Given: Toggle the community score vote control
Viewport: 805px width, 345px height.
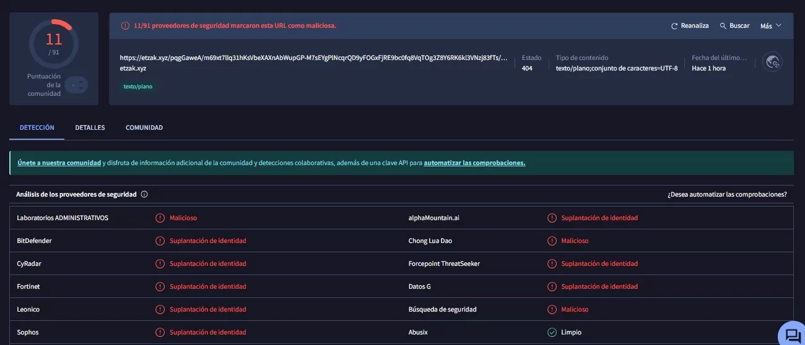Looking at the screenshot, I should click(76, 85).
